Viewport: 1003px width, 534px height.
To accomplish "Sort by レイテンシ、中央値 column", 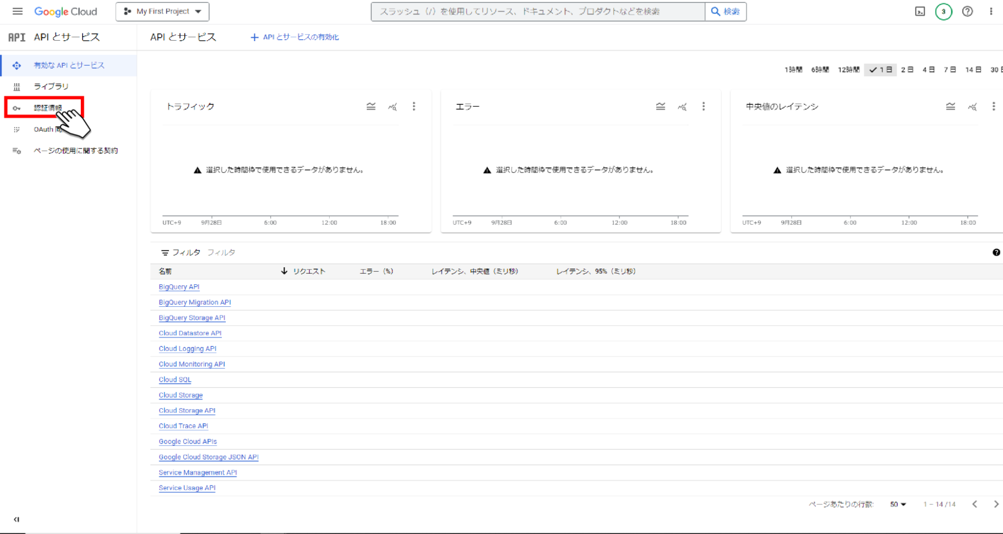I will coord(475,271).
